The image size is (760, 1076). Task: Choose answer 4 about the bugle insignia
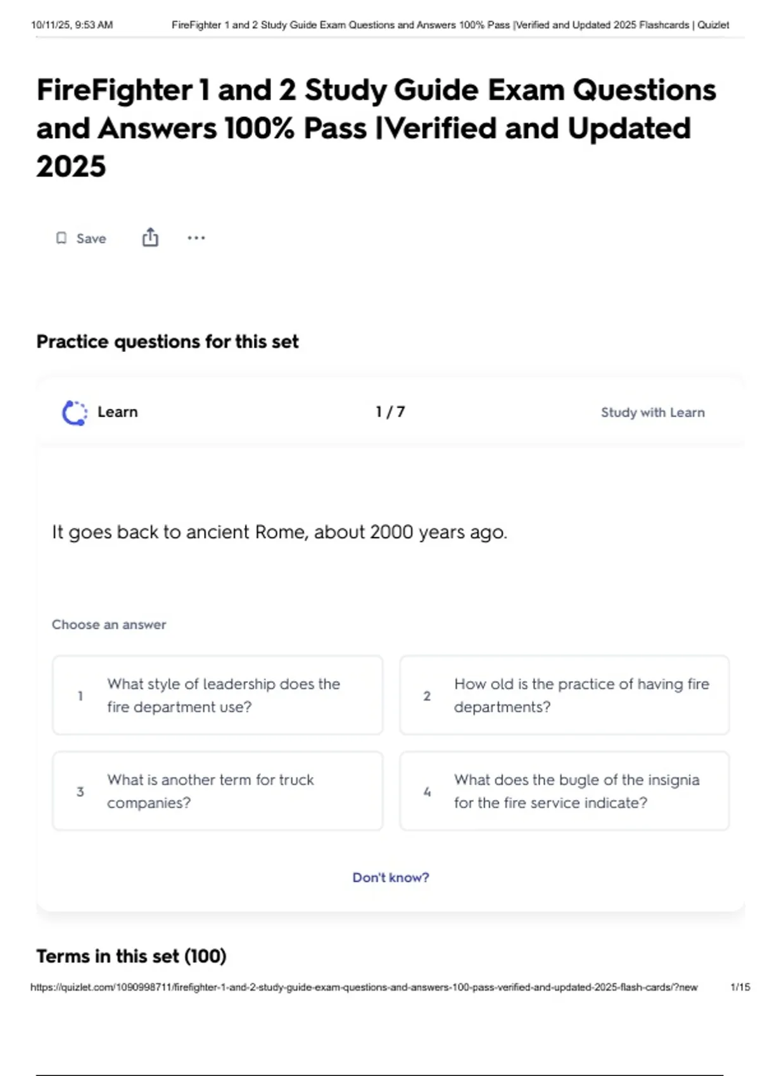[564, 791]
